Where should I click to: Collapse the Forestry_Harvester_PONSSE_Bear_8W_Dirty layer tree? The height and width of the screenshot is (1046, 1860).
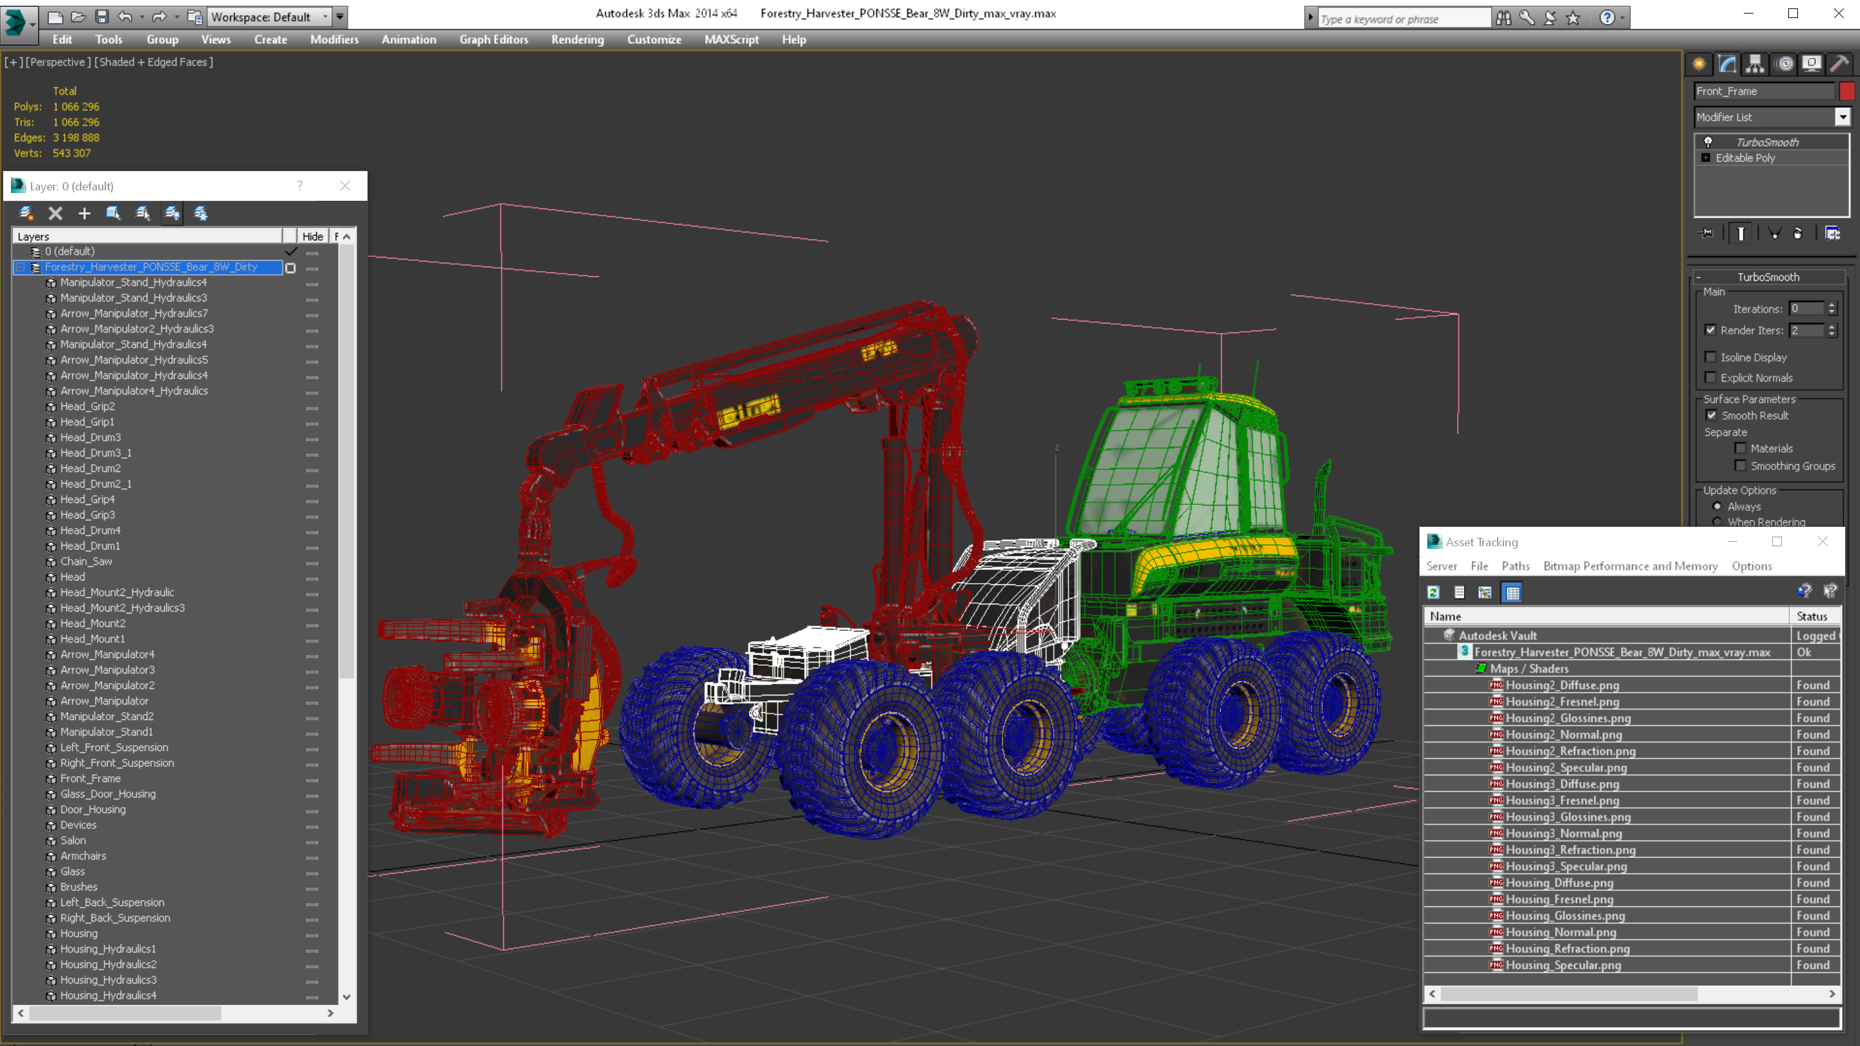click(20, 267)
